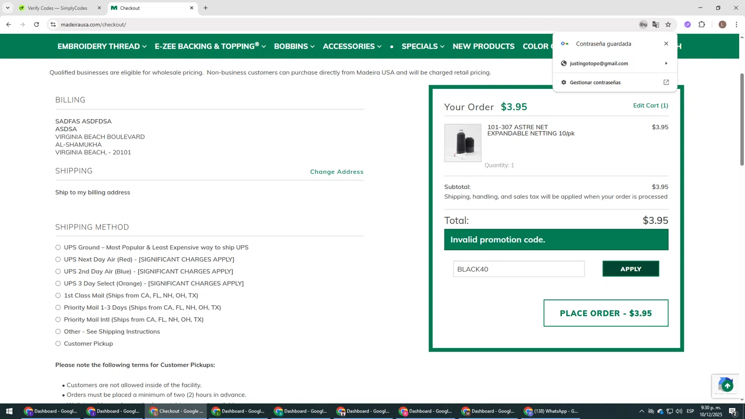Expand the Accessories menu
Image resolution: width=745 pixels, height=419 pixels.
pos(352,46)
